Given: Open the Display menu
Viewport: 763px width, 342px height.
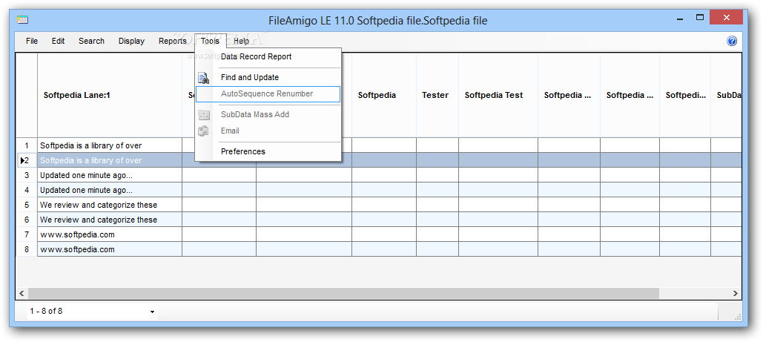Looking at the screenshot, I should [131, 41].
